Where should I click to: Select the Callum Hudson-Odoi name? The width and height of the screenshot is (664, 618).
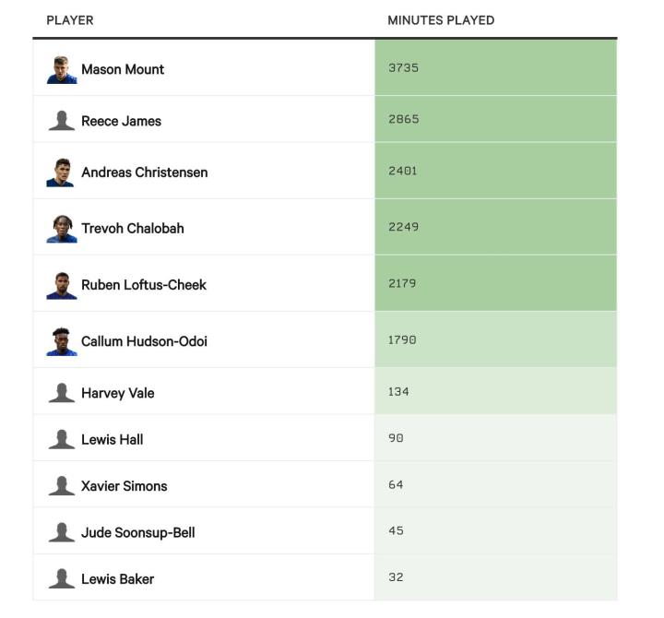[x=144, y=341]
